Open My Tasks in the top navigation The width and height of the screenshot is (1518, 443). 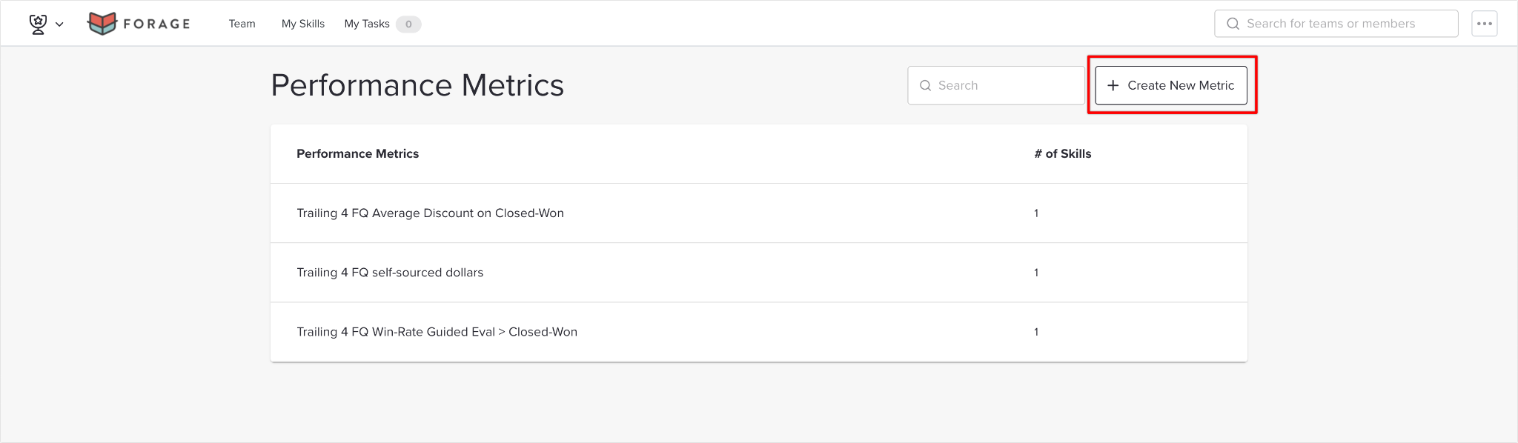[x=367, y=24]
